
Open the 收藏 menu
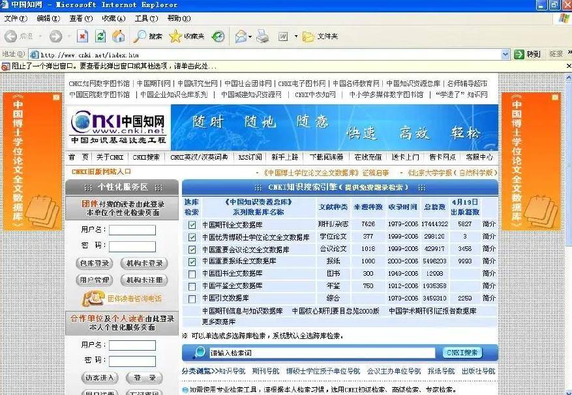click(x=113, y=18)
